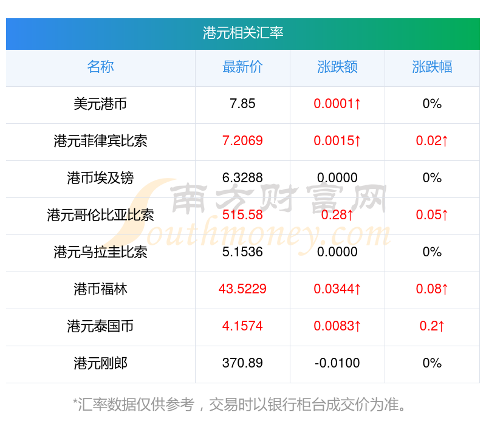486x424 pixels.
Task: Click the 43.5229 price value
Action: (x=242, y=289)
